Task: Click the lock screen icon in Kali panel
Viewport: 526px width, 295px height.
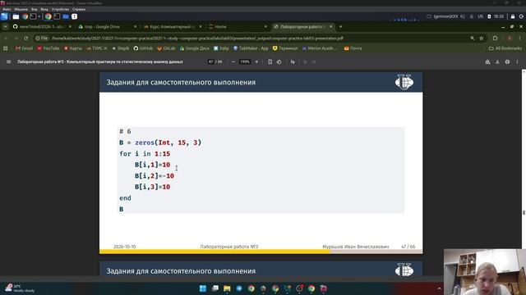Action: (x=513, y=16)
